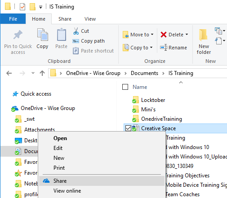This screenshot has height=198, width=227.
Task: Expand the chevron after OneDrive - Wise Group
Action: tap(125, 73)
